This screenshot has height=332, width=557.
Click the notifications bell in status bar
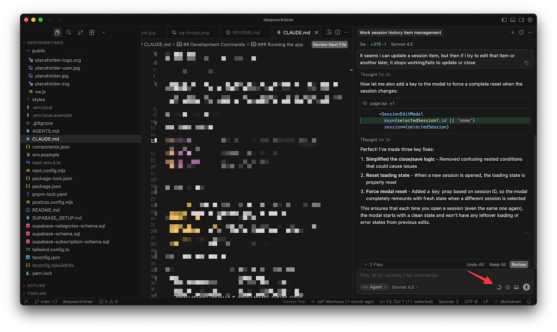click(x=529, y=301)
